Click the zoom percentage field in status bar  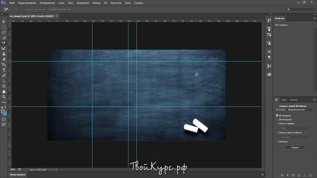12,170
